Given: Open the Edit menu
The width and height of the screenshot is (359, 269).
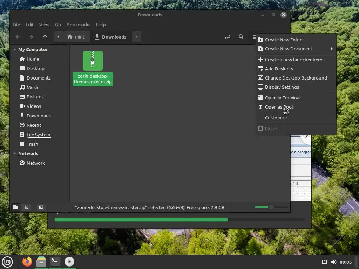Looking at the screenshot, I should [x=29, y=25].
